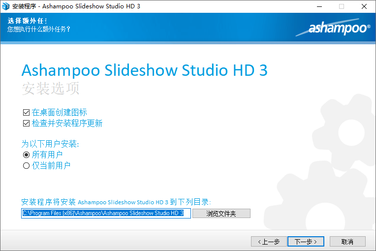Click the 您想执行什么额外任务 subtitle

pos(39,29)
